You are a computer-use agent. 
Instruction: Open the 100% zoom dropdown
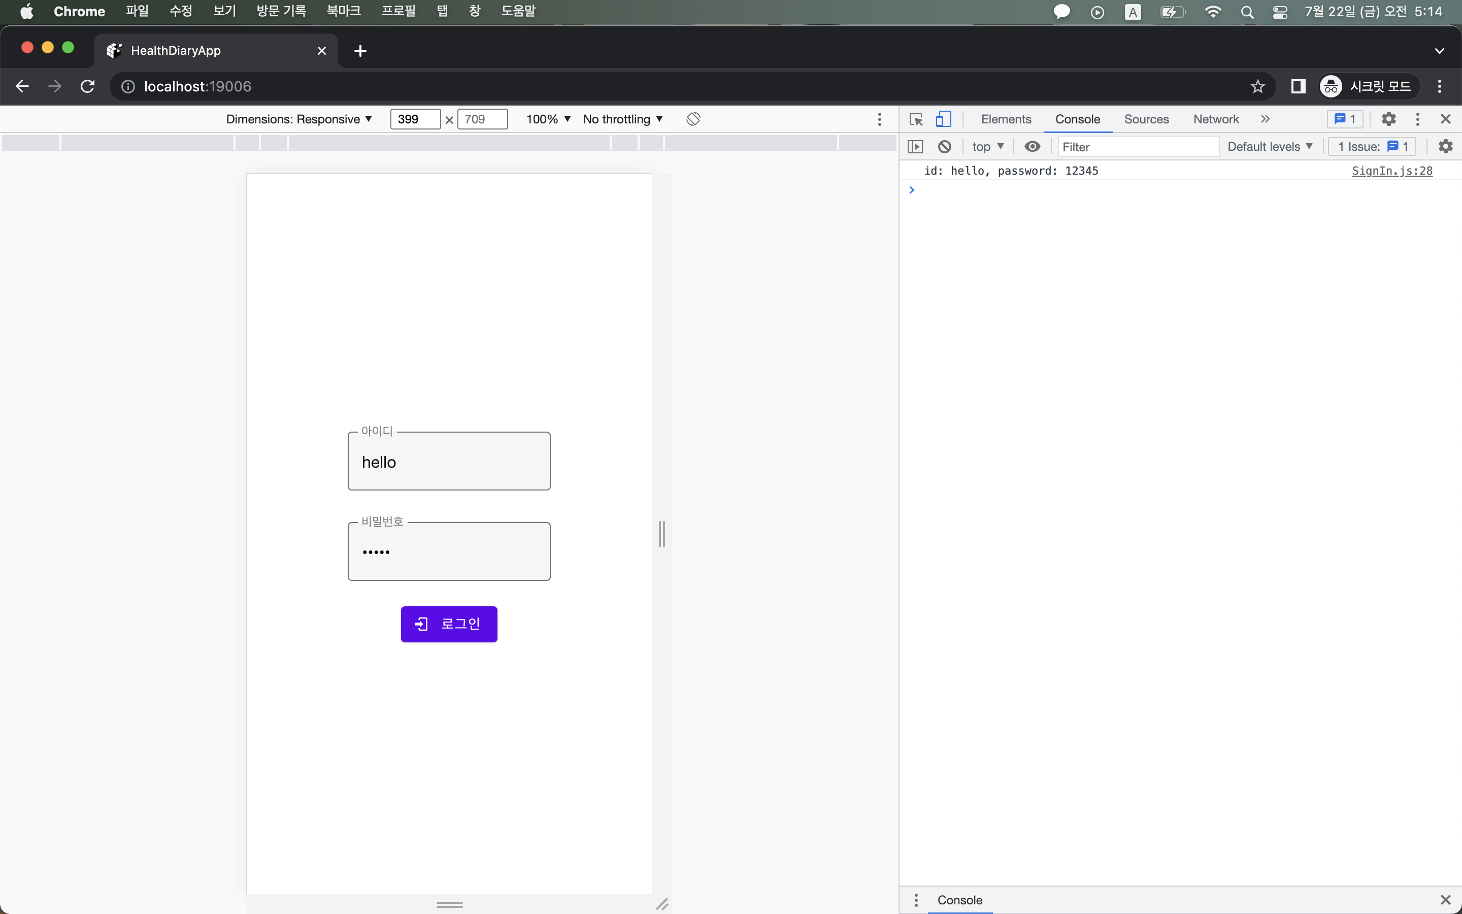(x=548, y=119)
